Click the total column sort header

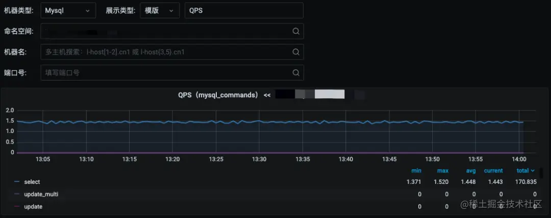(525, 171)
